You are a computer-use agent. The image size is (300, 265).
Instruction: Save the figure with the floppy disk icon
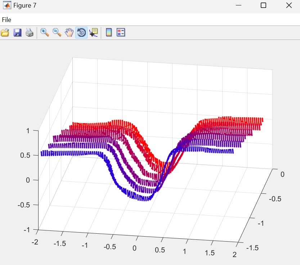tap(17, 33)
